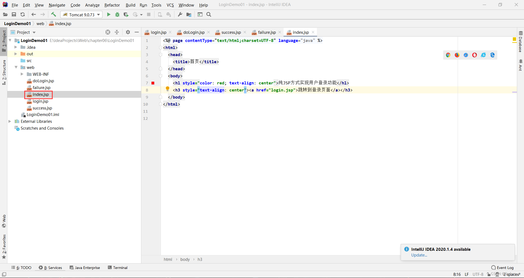Open the Refactor menu
The width and height of the screenshot is (524, 278).
point(112,5)
